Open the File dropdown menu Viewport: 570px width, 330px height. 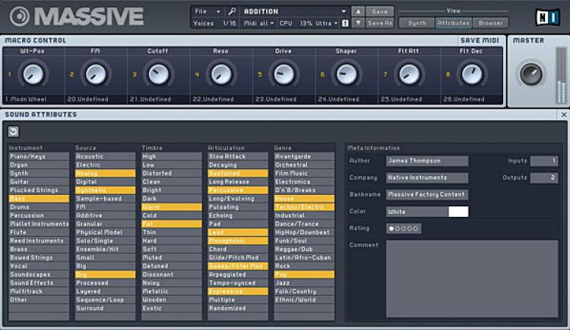click(x=207, y=11)
